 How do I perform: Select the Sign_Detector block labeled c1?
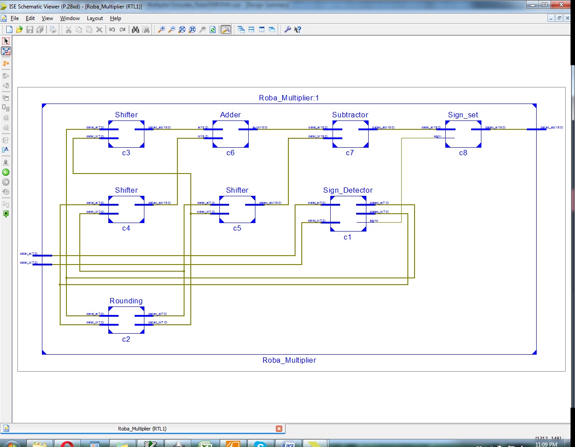[x=348, y=214]
